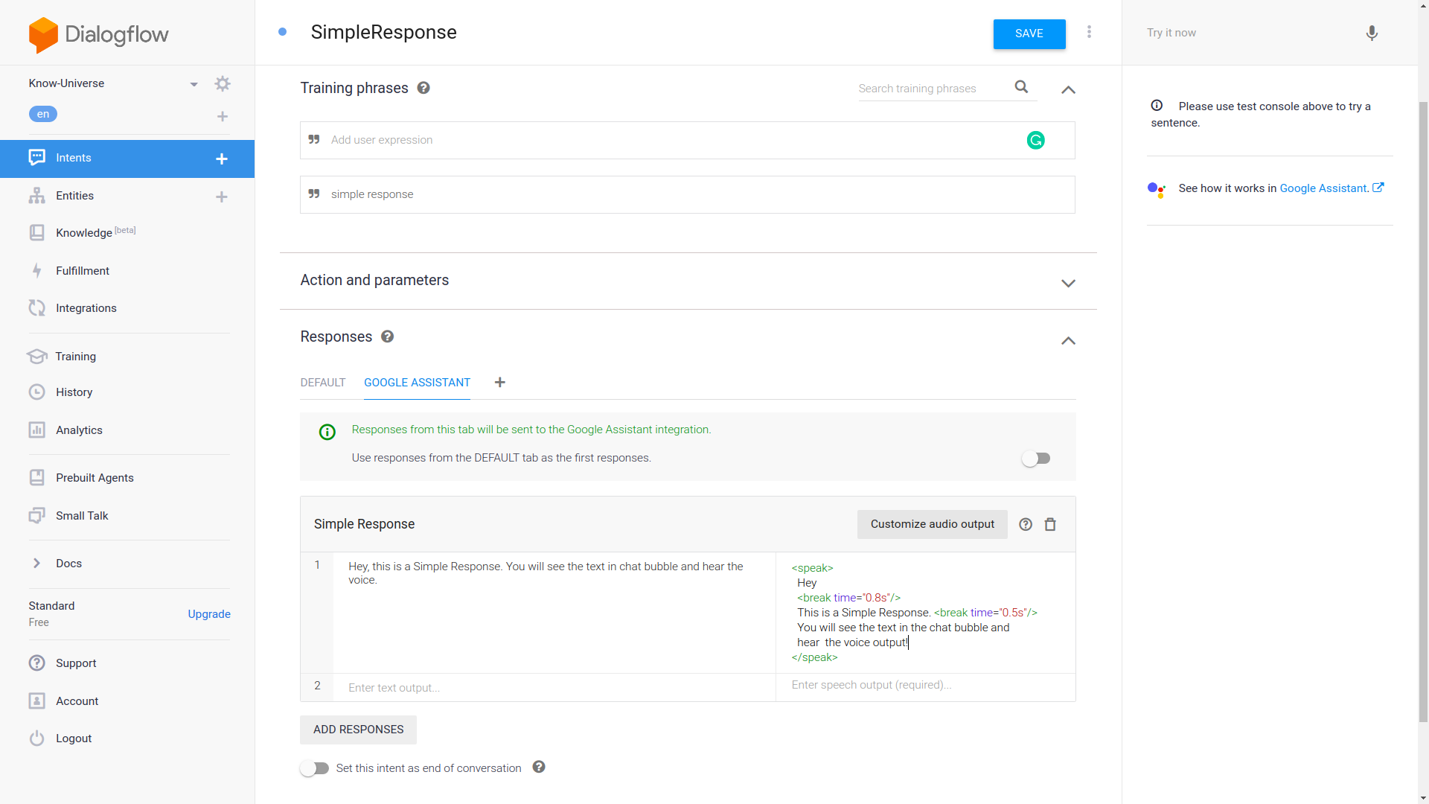Click the Customize audio output button
Image resolution: width=1429 pixels, height=804 pixels.
[932, 524]
